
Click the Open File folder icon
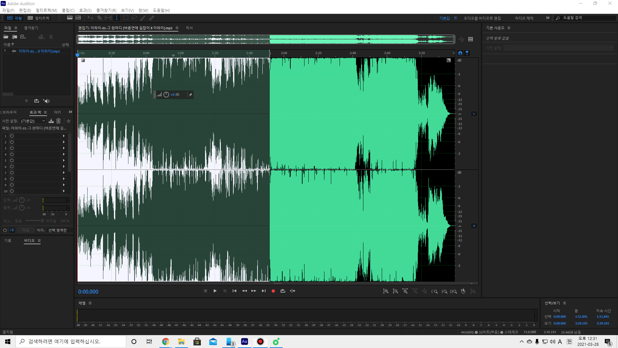pyautogui.click(x=6, y=37)
